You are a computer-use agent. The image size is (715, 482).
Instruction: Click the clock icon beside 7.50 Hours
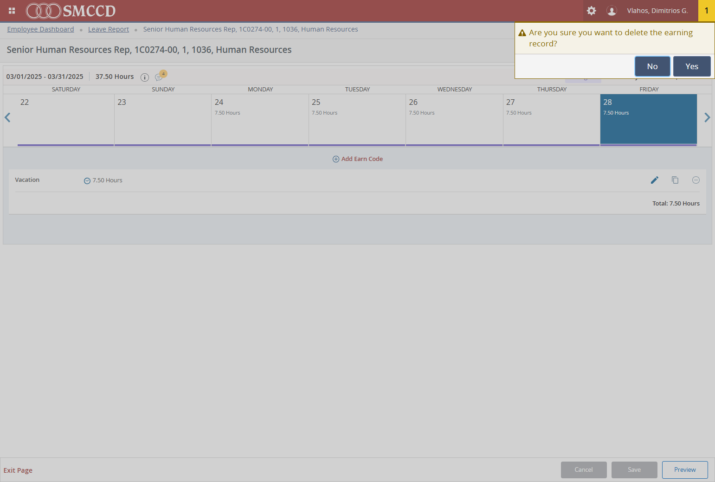pyautogui.click(x=87, y=181)
